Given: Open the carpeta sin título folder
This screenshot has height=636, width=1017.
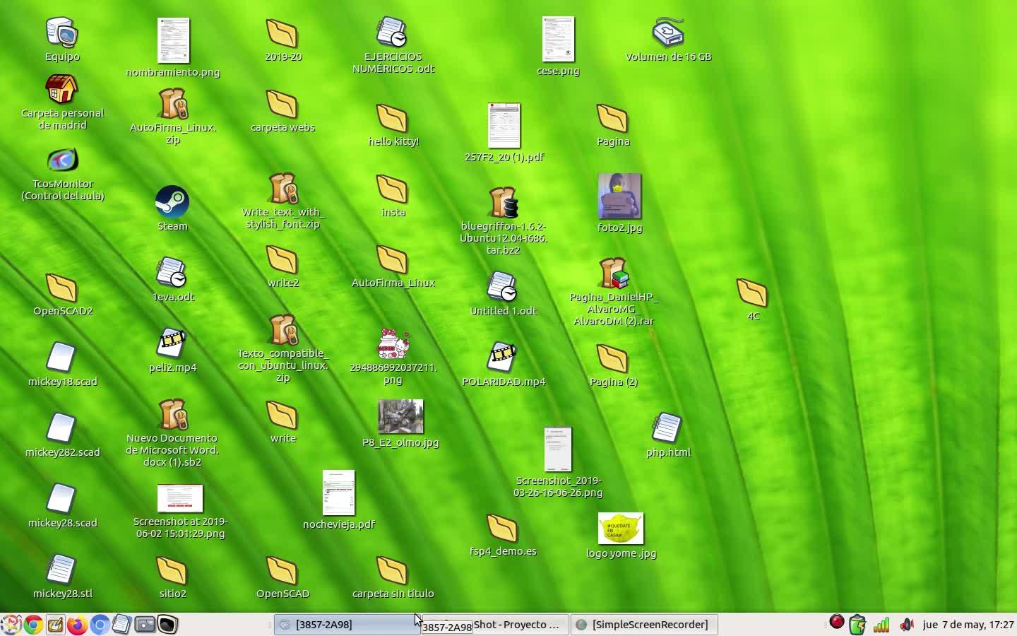Looking at the screenshot, I should click(393, 570).
